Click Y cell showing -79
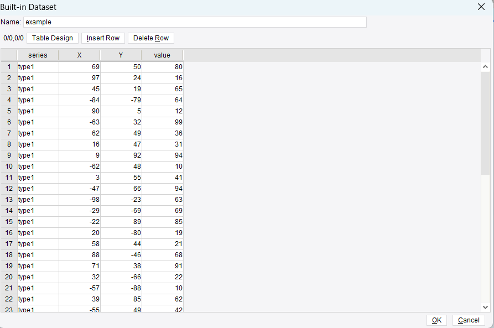 [x=121, y=100]
